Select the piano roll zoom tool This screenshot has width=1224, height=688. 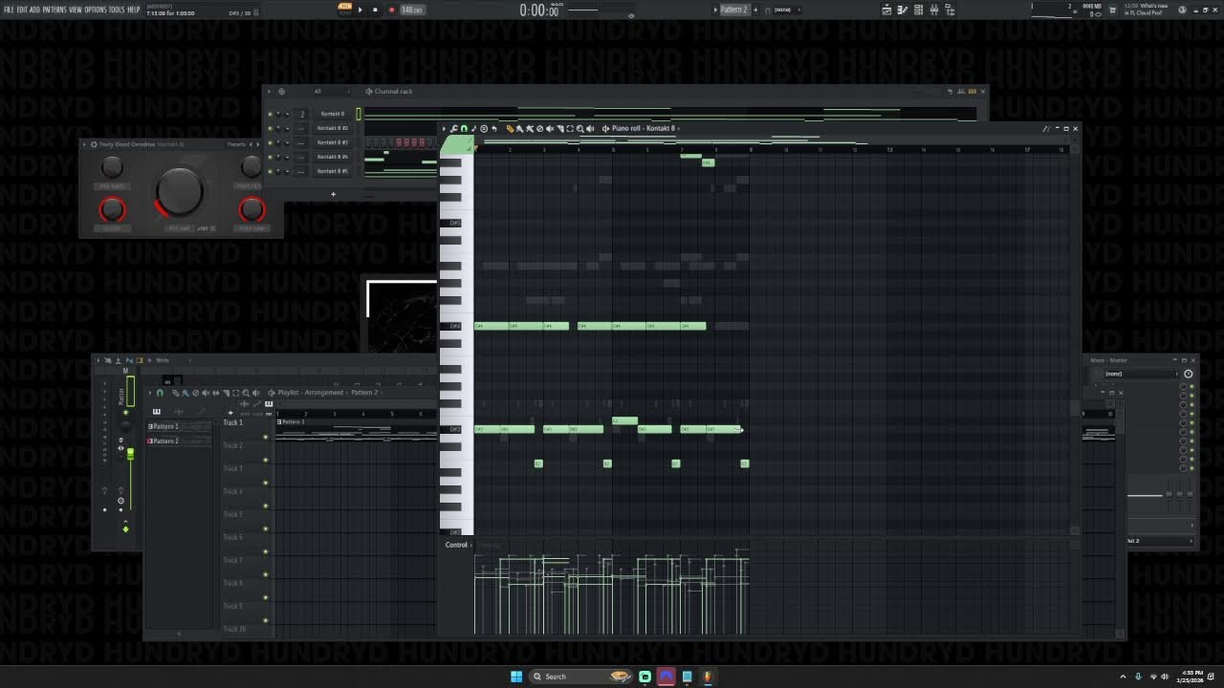[579, 128]
